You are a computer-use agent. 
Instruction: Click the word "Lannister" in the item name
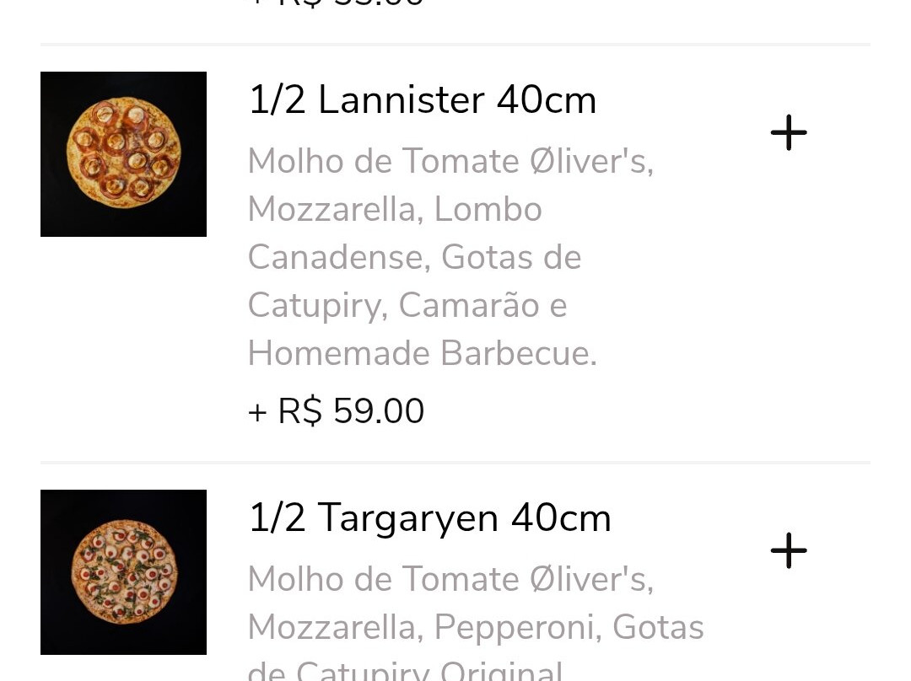tap(401, 100)
